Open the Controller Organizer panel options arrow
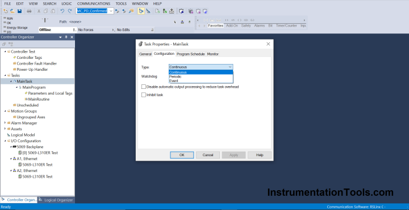Viewport: 409px width, 210px height. pos(61,37)
